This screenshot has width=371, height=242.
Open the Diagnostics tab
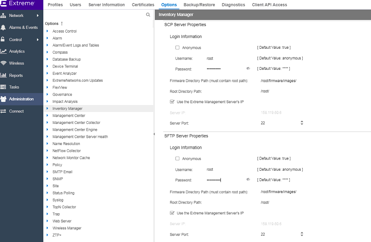coord(233,5)
